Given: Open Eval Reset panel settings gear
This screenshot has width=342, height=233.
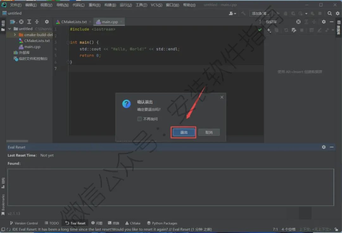Looking at the screenshot, I should (x=324, y=147).
